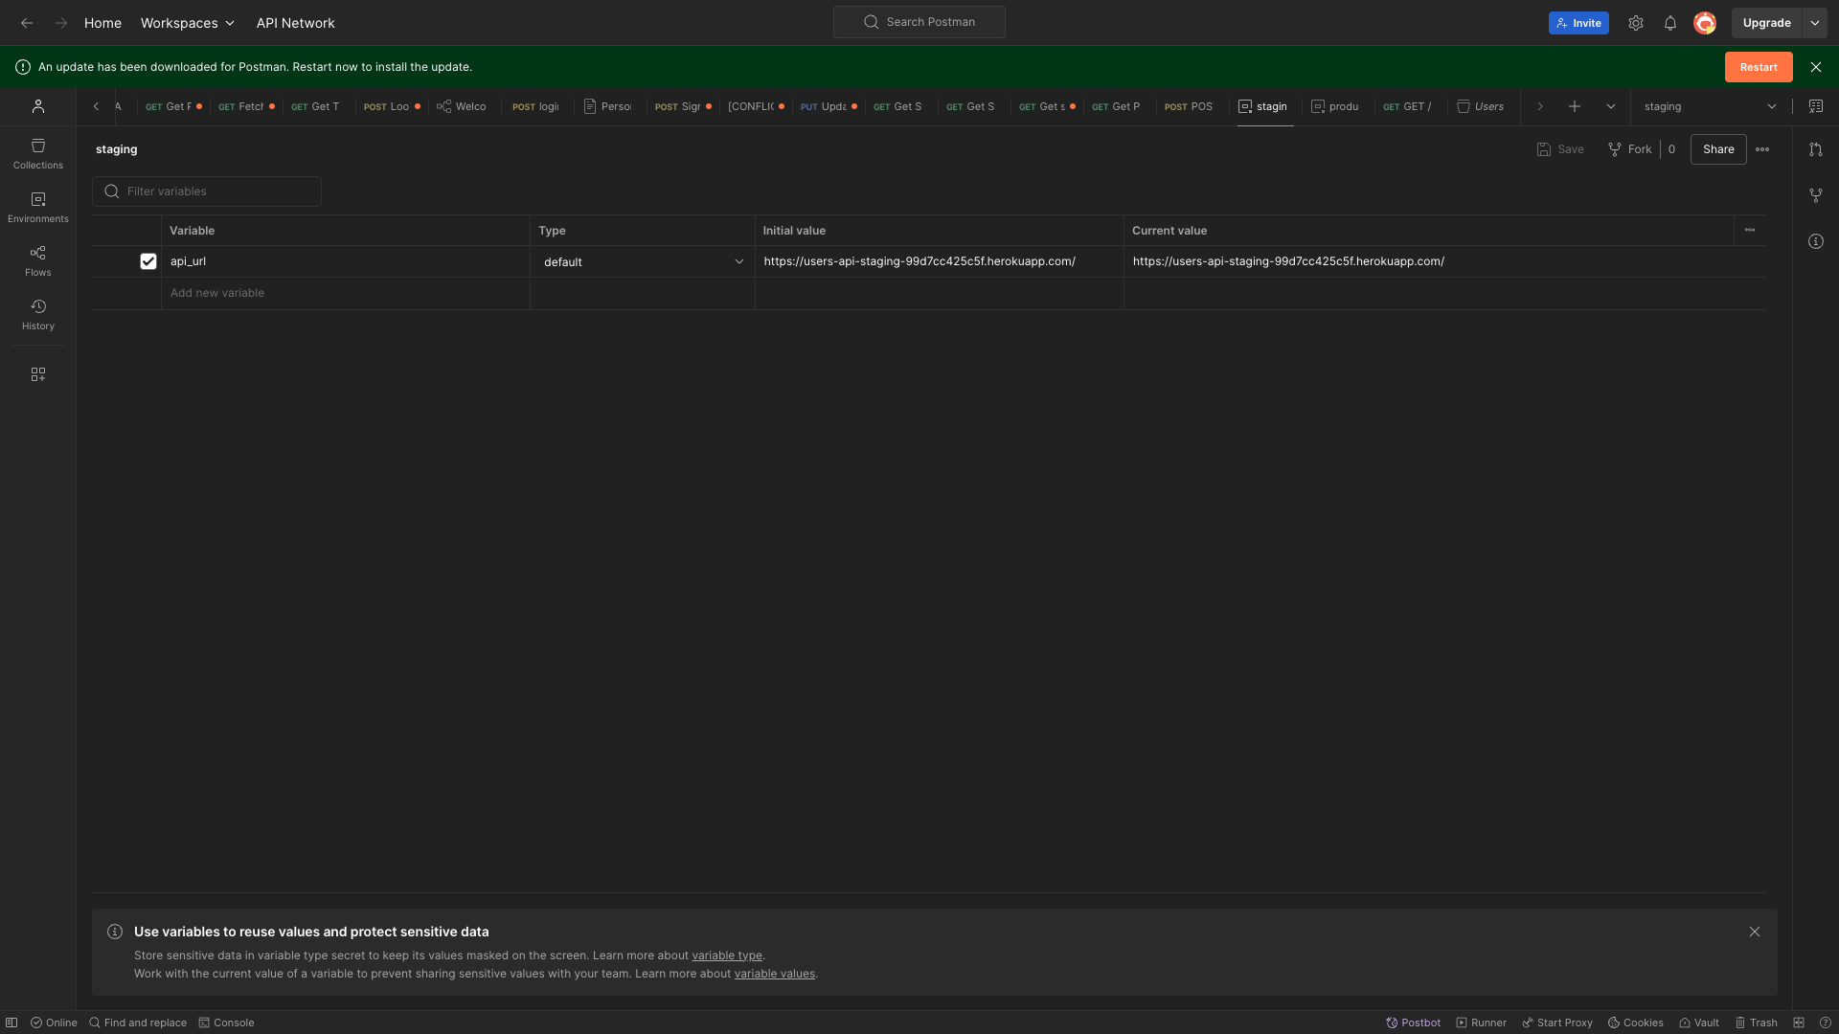This screenshot has height=1034, width=1839.
Task: Switch to the staging environment tab
Action: pyautogui.click(x=1262, y=106)
